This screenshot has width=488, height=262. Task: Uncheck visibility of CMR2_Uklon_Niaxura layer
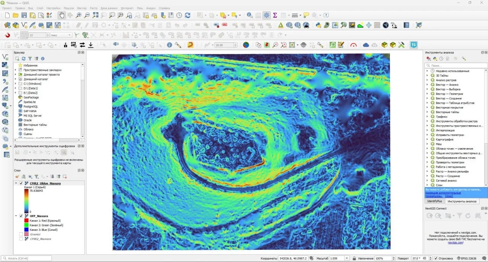pyautogui.click(x=22, y=183)
